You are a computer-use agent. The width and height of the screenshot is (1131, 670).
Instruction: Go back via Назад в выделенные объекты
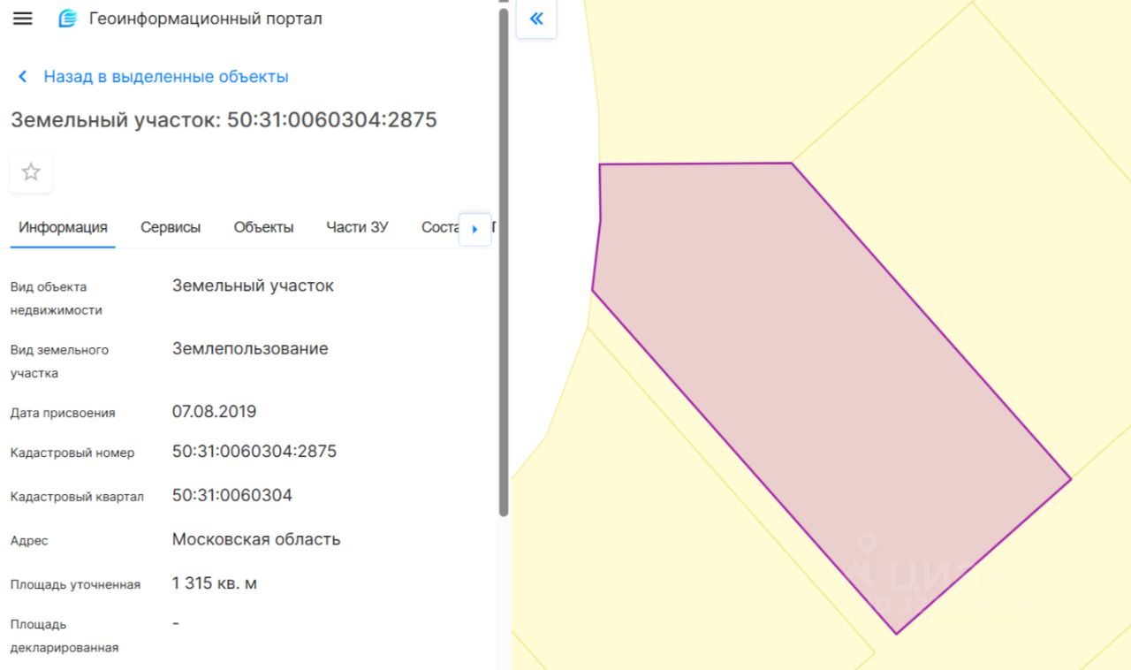tap(166, 77)
